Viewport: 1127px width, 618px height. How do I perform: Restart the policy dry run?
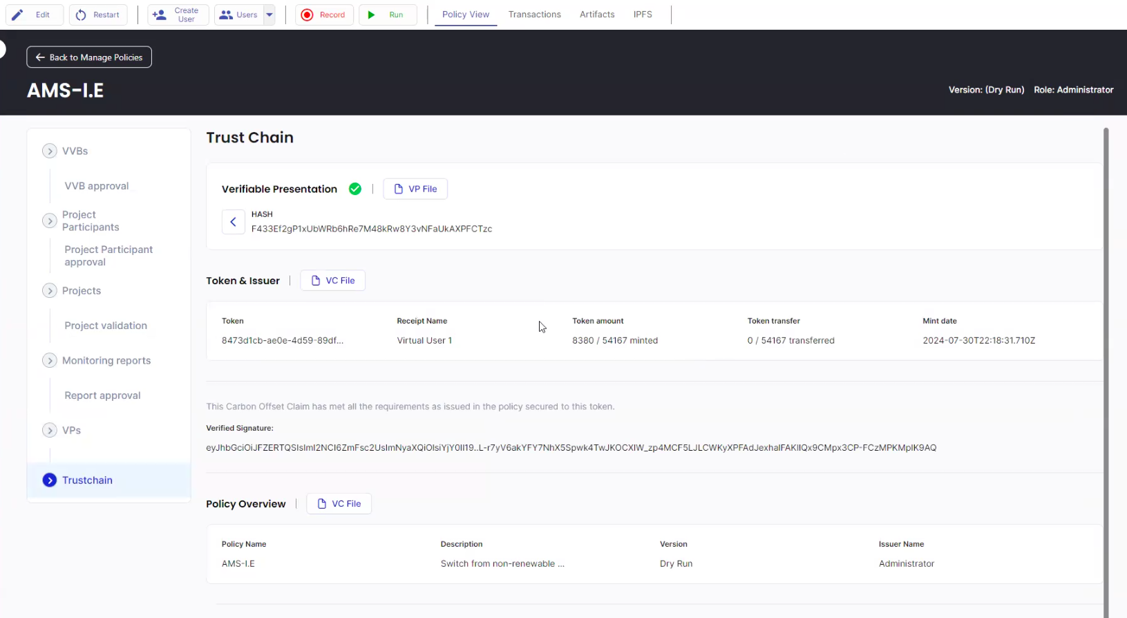click(x=98, y=15)
